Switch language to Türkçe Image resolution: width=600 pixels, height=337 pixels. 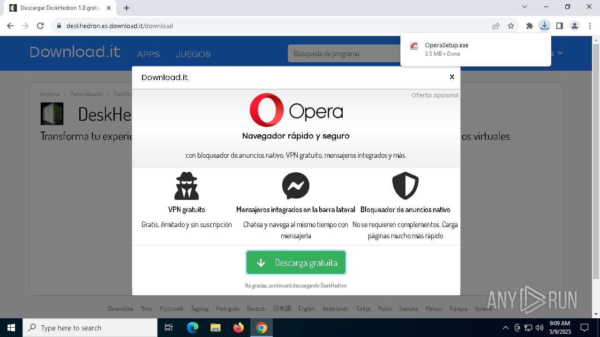click(x=363, y=308)
